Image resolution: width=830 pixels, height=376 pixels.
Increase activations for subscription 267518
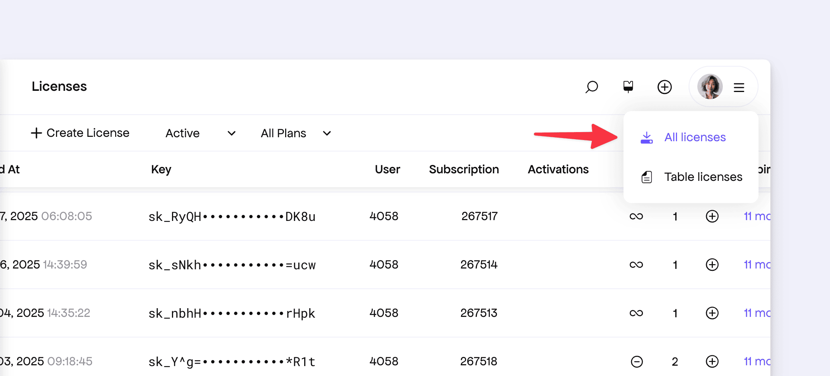point(712,361)
